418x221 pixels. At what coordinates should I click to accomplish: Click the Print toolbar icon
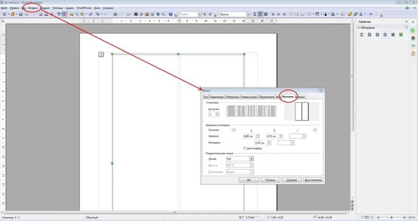pyautogui.click(x=46, y=15)
